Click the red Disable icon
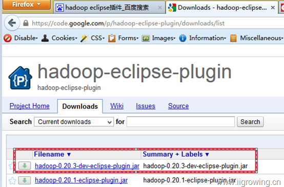284x187 pixels. [8, 38]
